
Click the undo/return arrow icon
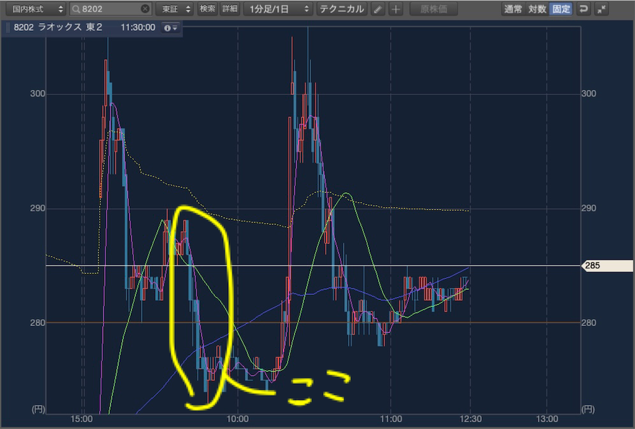tap(583, 9)
